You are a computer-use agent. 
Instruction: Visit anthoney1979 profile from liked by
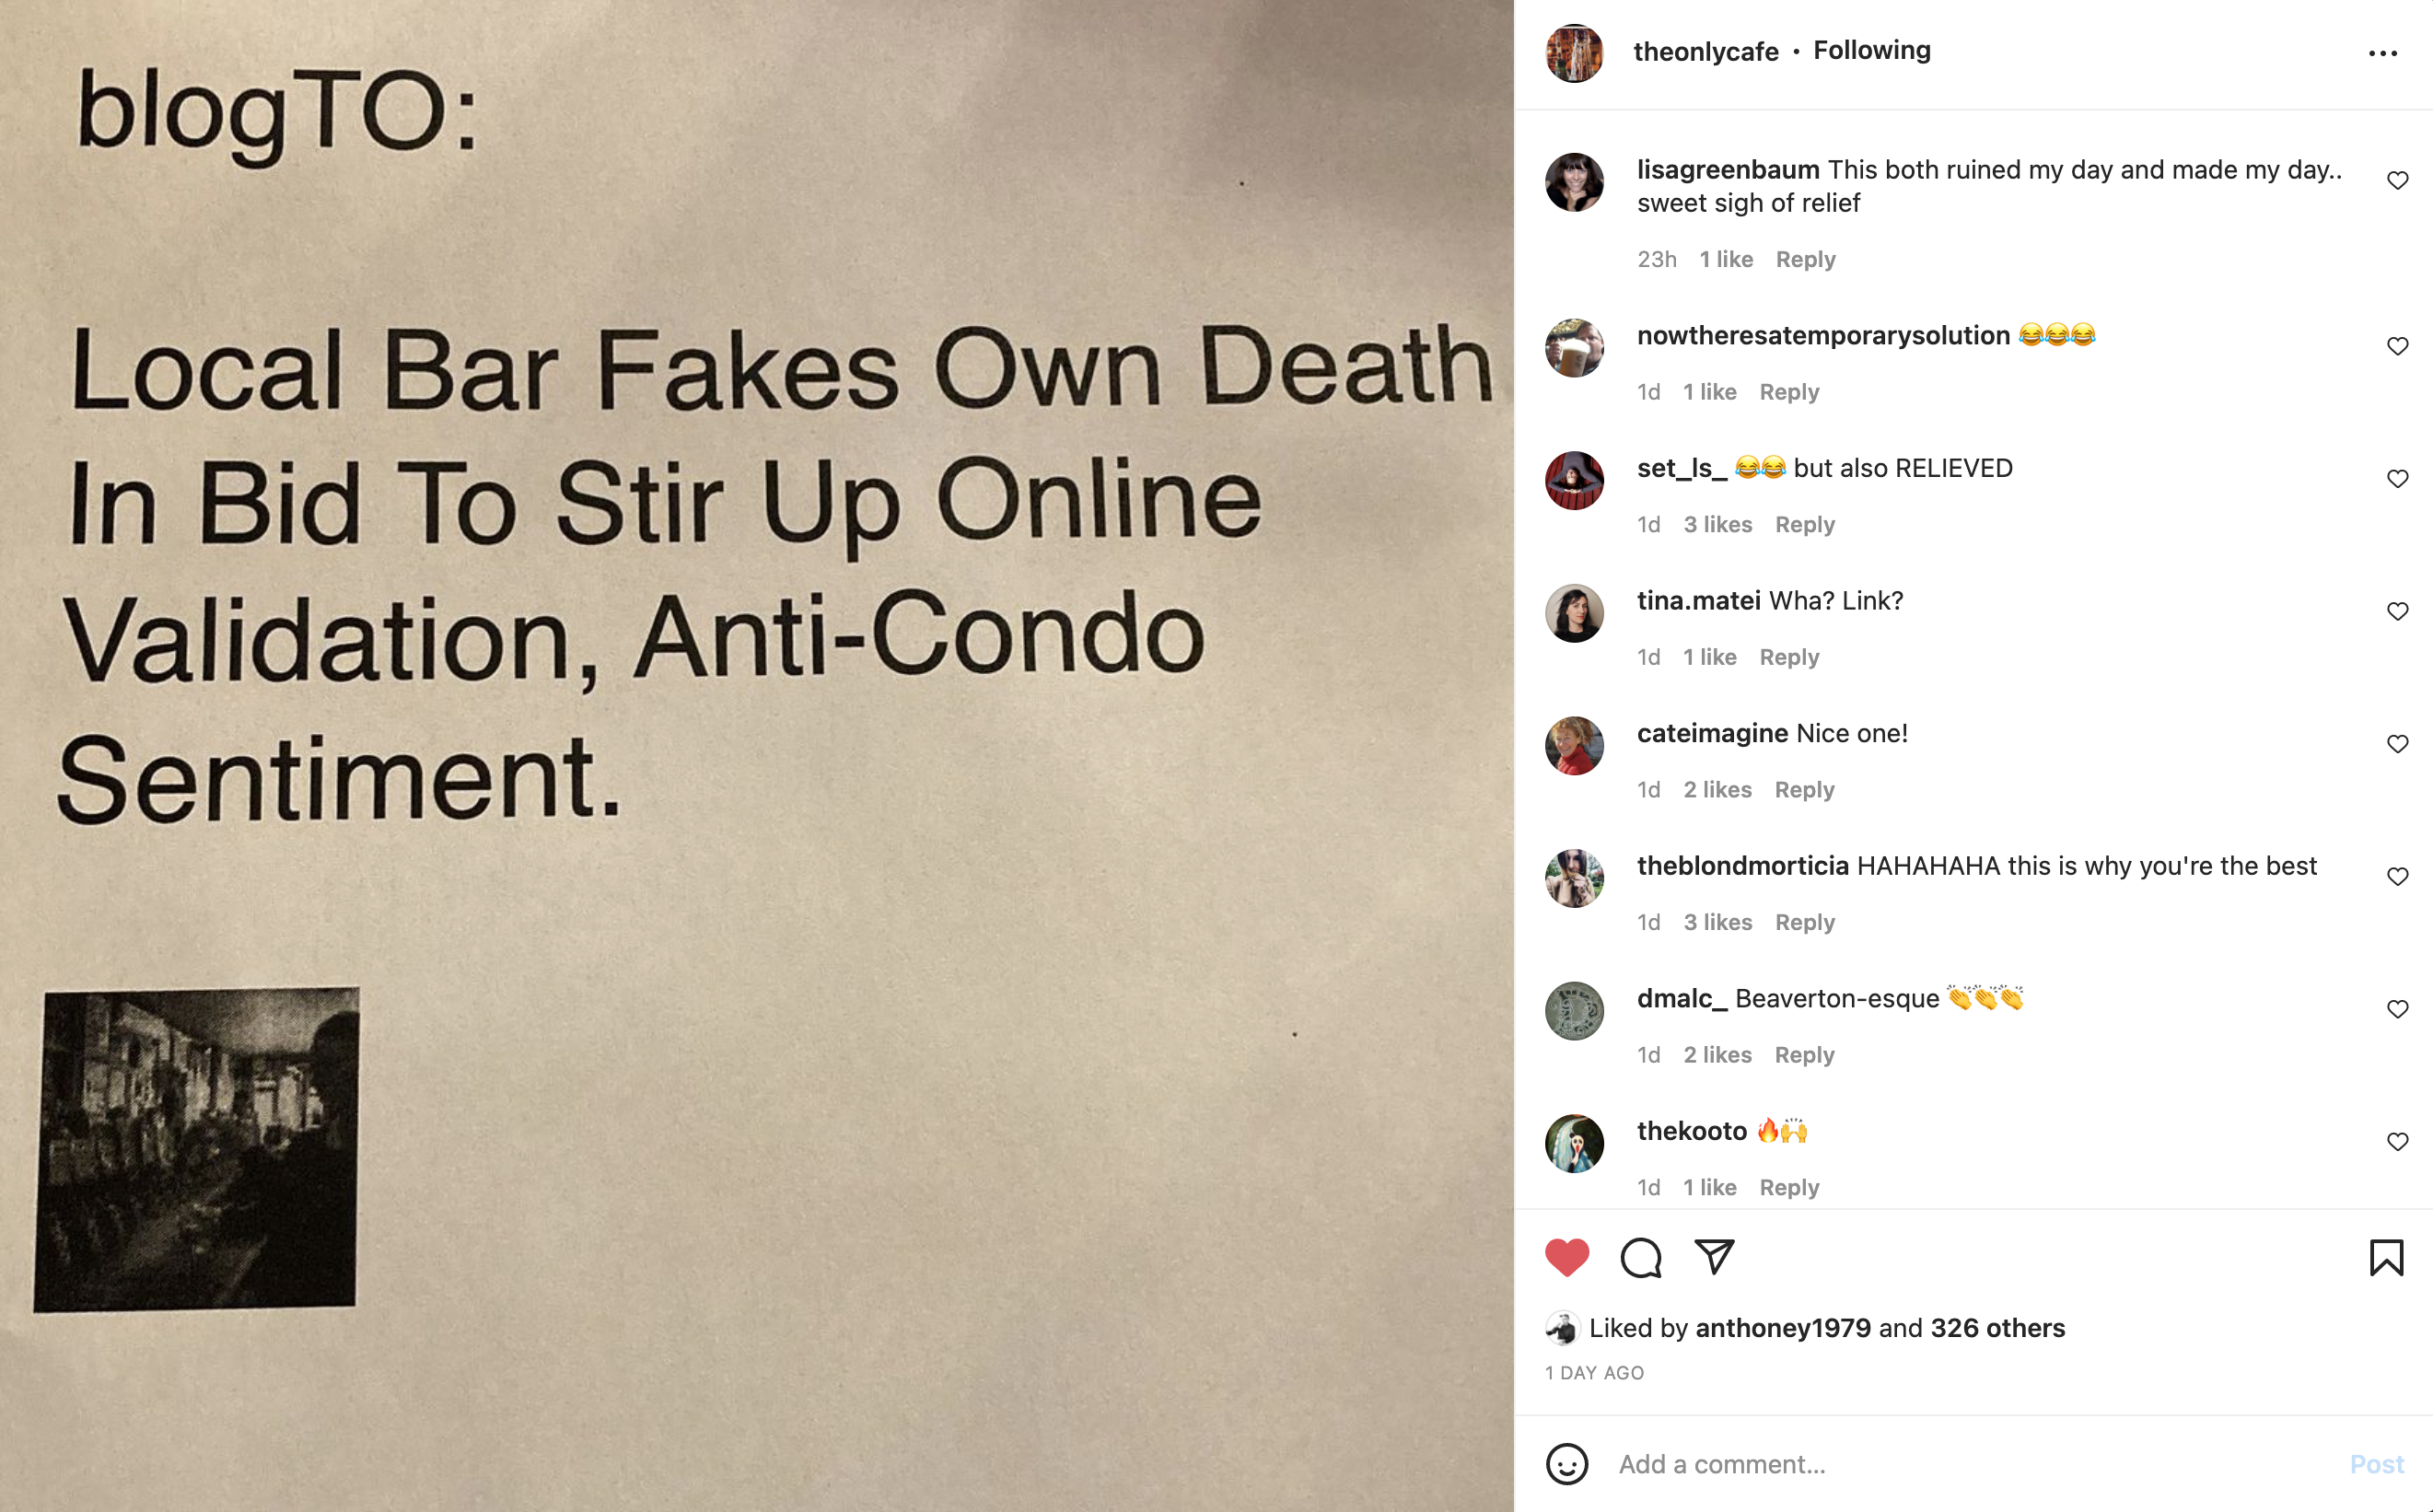[1782, 1328]
